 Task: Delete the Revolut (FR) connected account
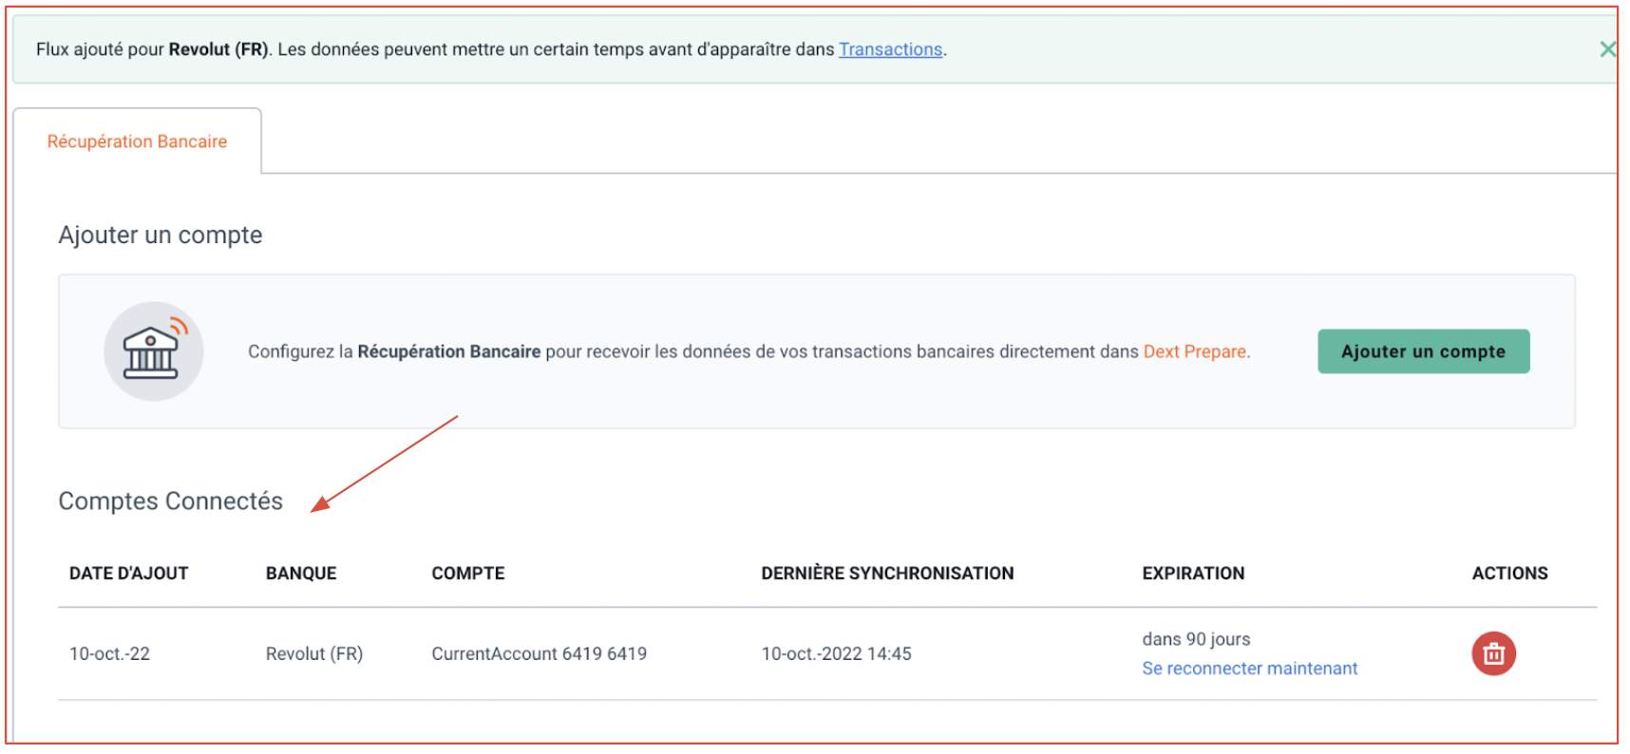point(1493,653)
